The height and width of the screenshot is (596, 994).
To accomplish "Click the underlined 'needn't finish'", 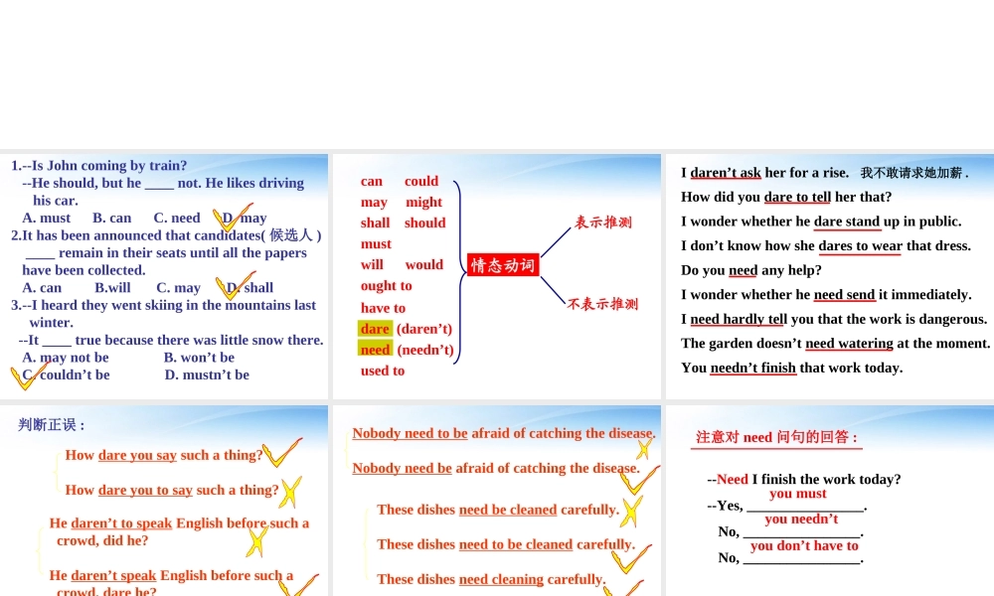I will (753, 368).
